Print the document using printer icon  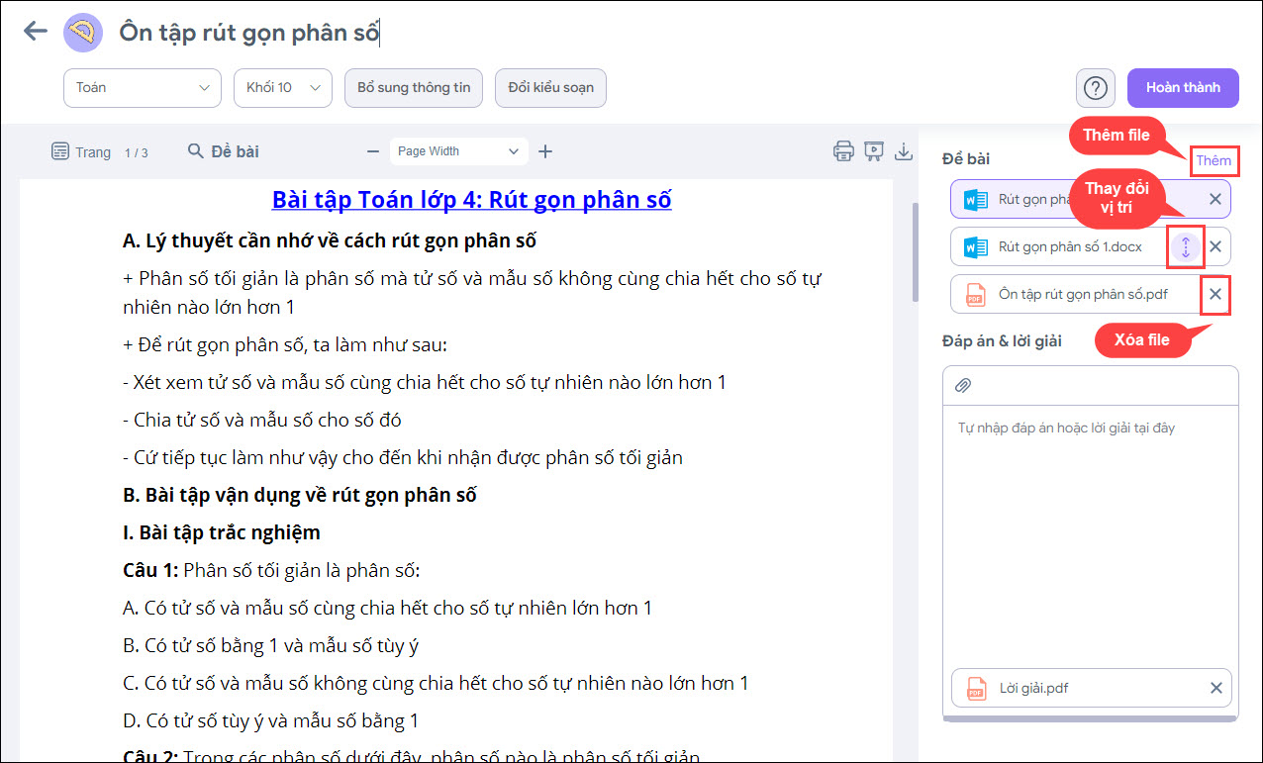click(x=843, y=151)
